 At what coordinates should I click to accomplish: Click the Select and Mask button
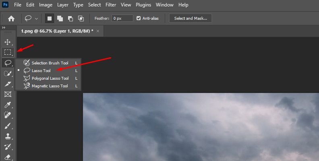pyautogui.click(x=191, y=19)
